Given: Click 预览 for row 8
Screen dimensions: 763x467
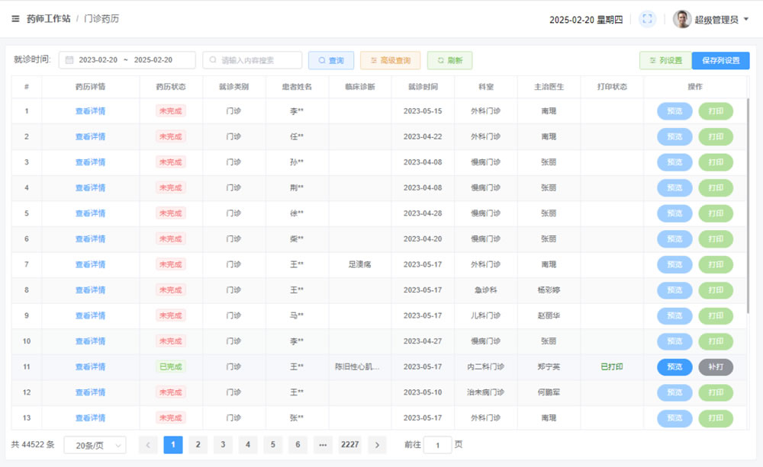Looking at the screenshot, I should click(x=674, y=290).
